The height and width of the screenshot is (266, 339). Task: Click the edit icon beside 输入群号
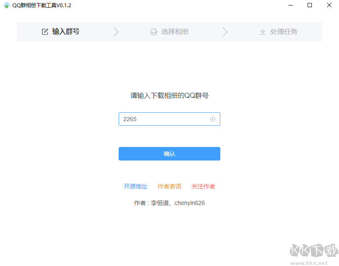point(44,31)
